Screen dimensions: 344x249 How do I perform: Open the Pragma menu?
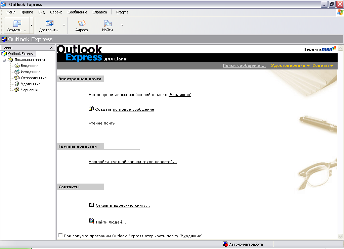(122, 12)
